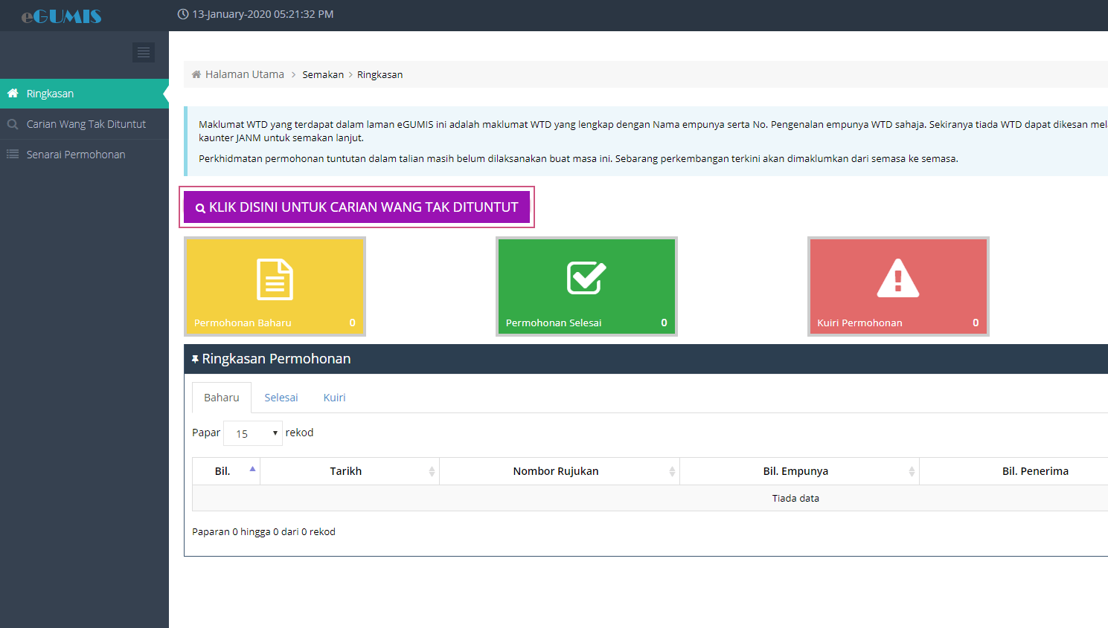Sort table by the Tarikh column

(350, 471)
